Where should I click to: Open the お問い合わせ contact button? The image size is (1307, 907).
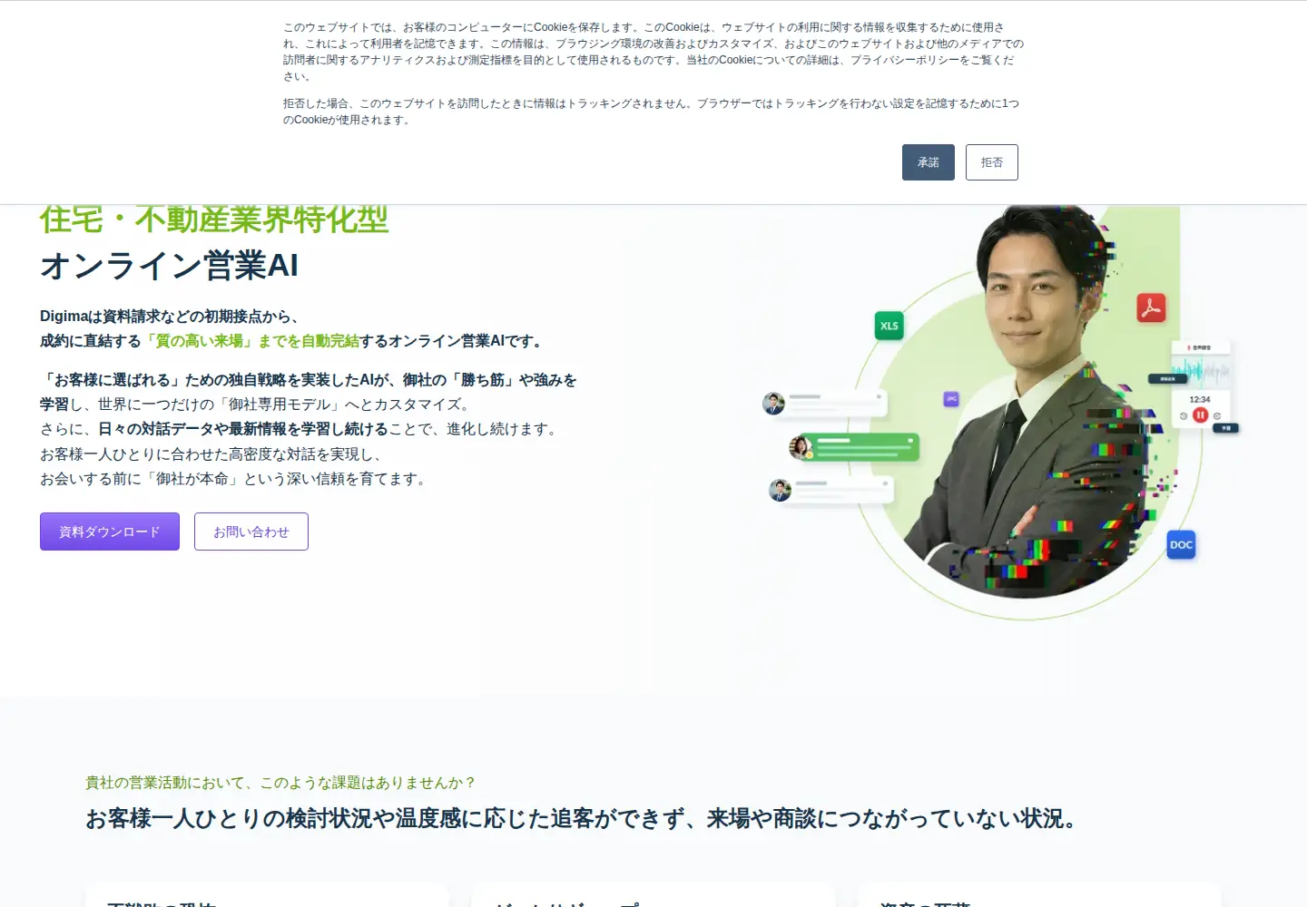point(251,532)
